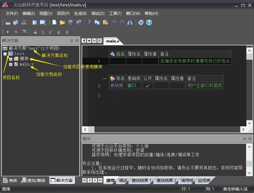This screenshot has width=254, height=193.
Task: Click the Open folder toolbar icon
Action: pos(62,22)
